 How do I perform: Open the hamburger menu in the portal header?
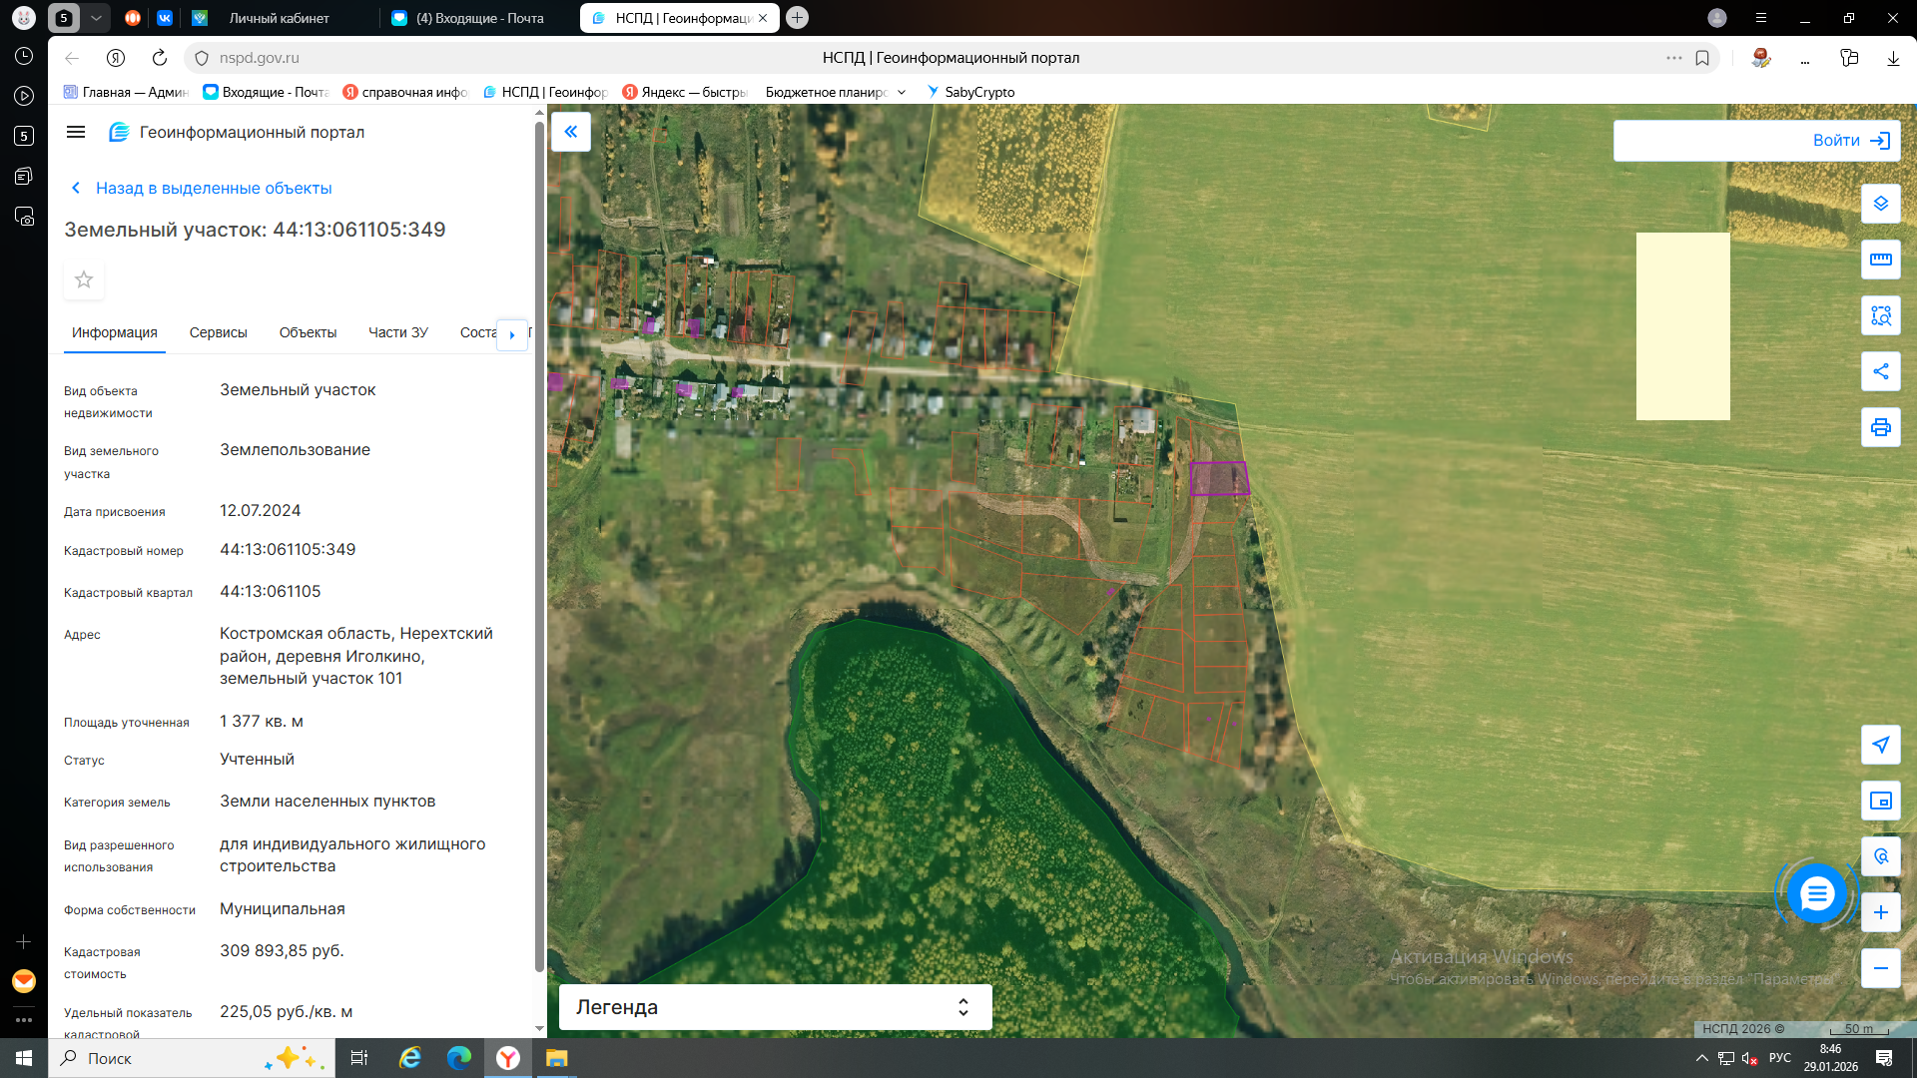click(x=76, y=132)
